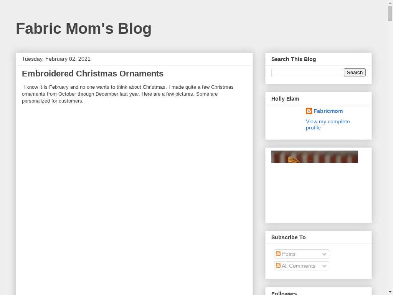Open the Posts feed label
This screenshot has width=393, height=295.
289,254
